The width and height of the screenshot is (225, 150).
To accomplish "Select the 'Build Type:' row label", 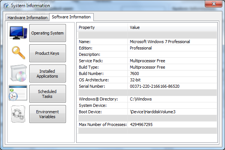I will pyautogui.click(x=89, y=67).
